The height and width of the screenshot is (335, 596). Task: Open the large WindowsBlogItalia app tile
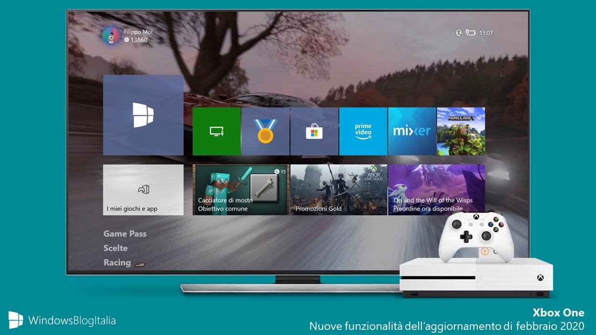coord(143,115)
